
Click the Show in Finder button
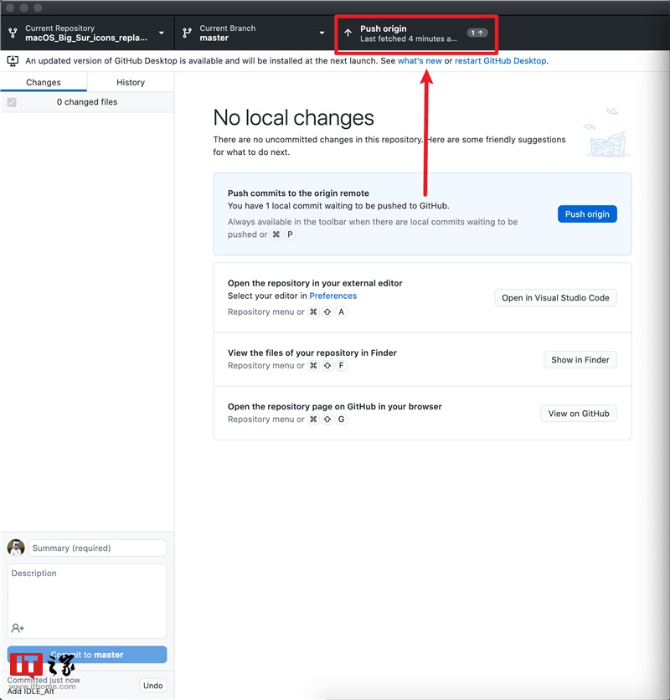(580, 360)
